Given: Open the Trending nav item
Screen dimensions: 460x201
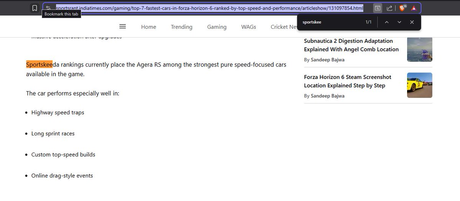Looking at the screenshot, I should tap(182, 27).
